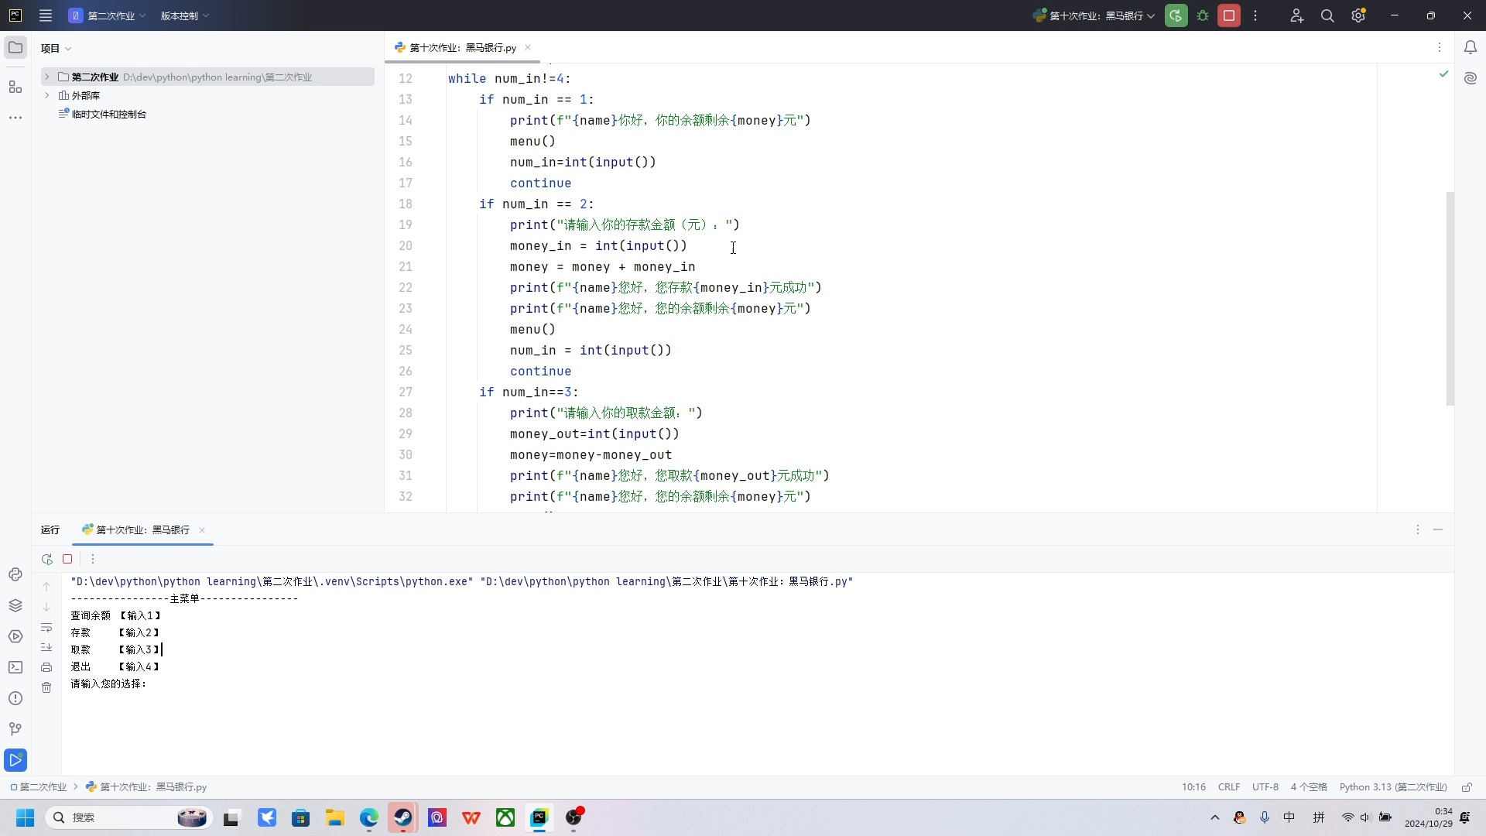This screenshot has height=836, width=1486.
Task: Hide the Run tool window
Action: coord(1438,530)
